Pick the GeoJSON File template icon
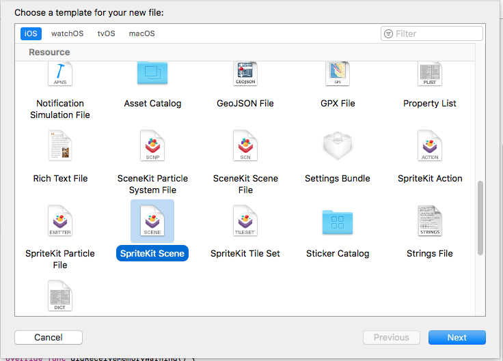Image resolution: width=503 pixels, height=361 pixels. coord(245,74)
